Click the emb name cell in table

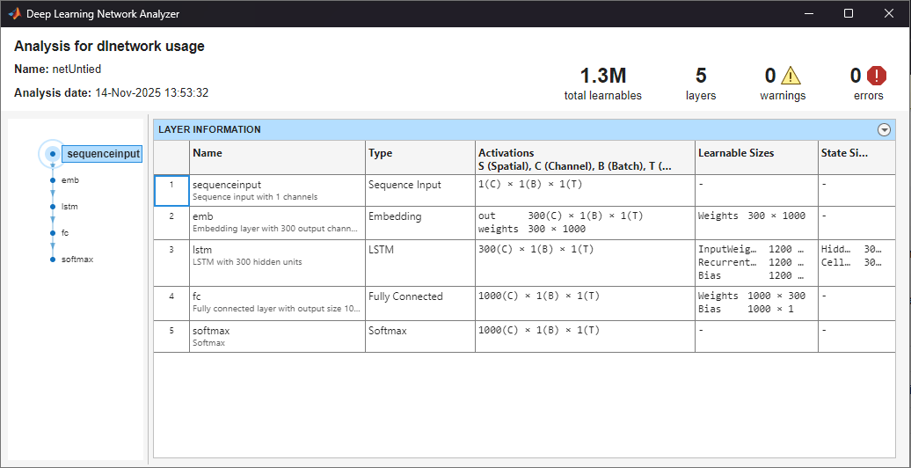(277, 223)
